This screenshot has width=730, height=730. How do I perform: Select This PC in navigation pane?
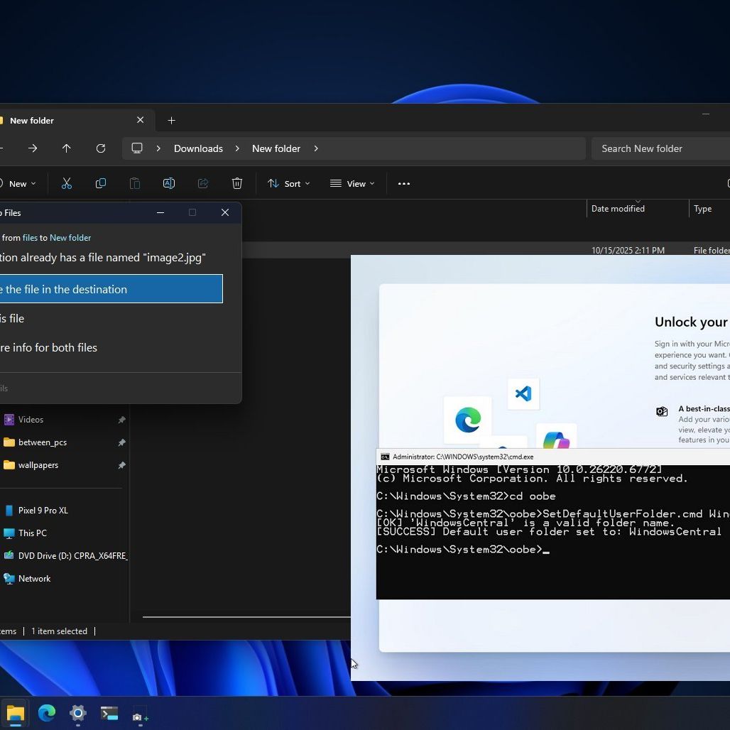32,533
